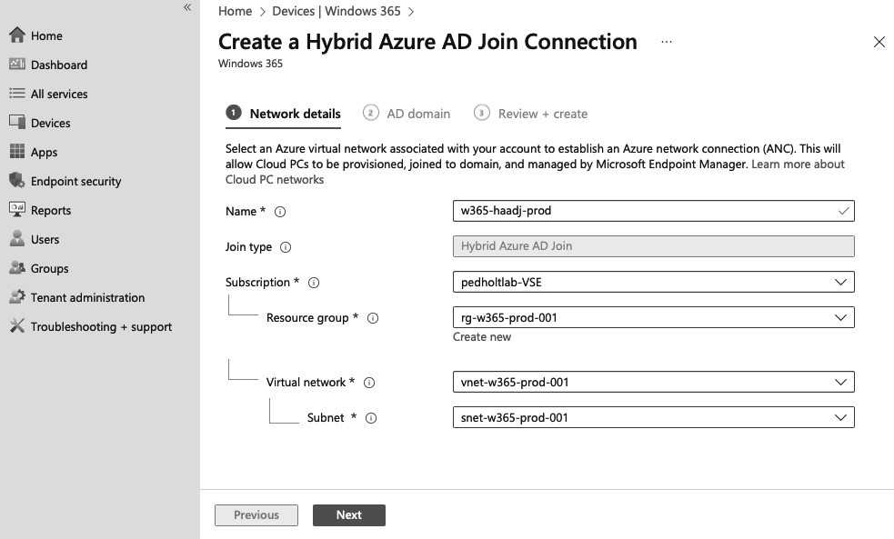
Task: Click the Reports screen icon
Action: click(x=17, y=209)
